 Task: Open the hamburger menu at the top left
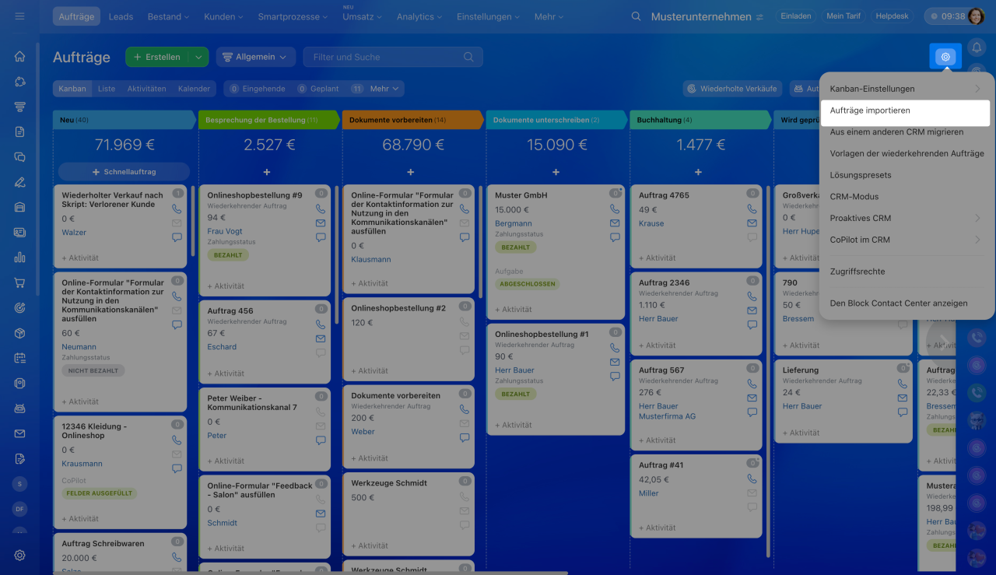click(x=19, y=16)
